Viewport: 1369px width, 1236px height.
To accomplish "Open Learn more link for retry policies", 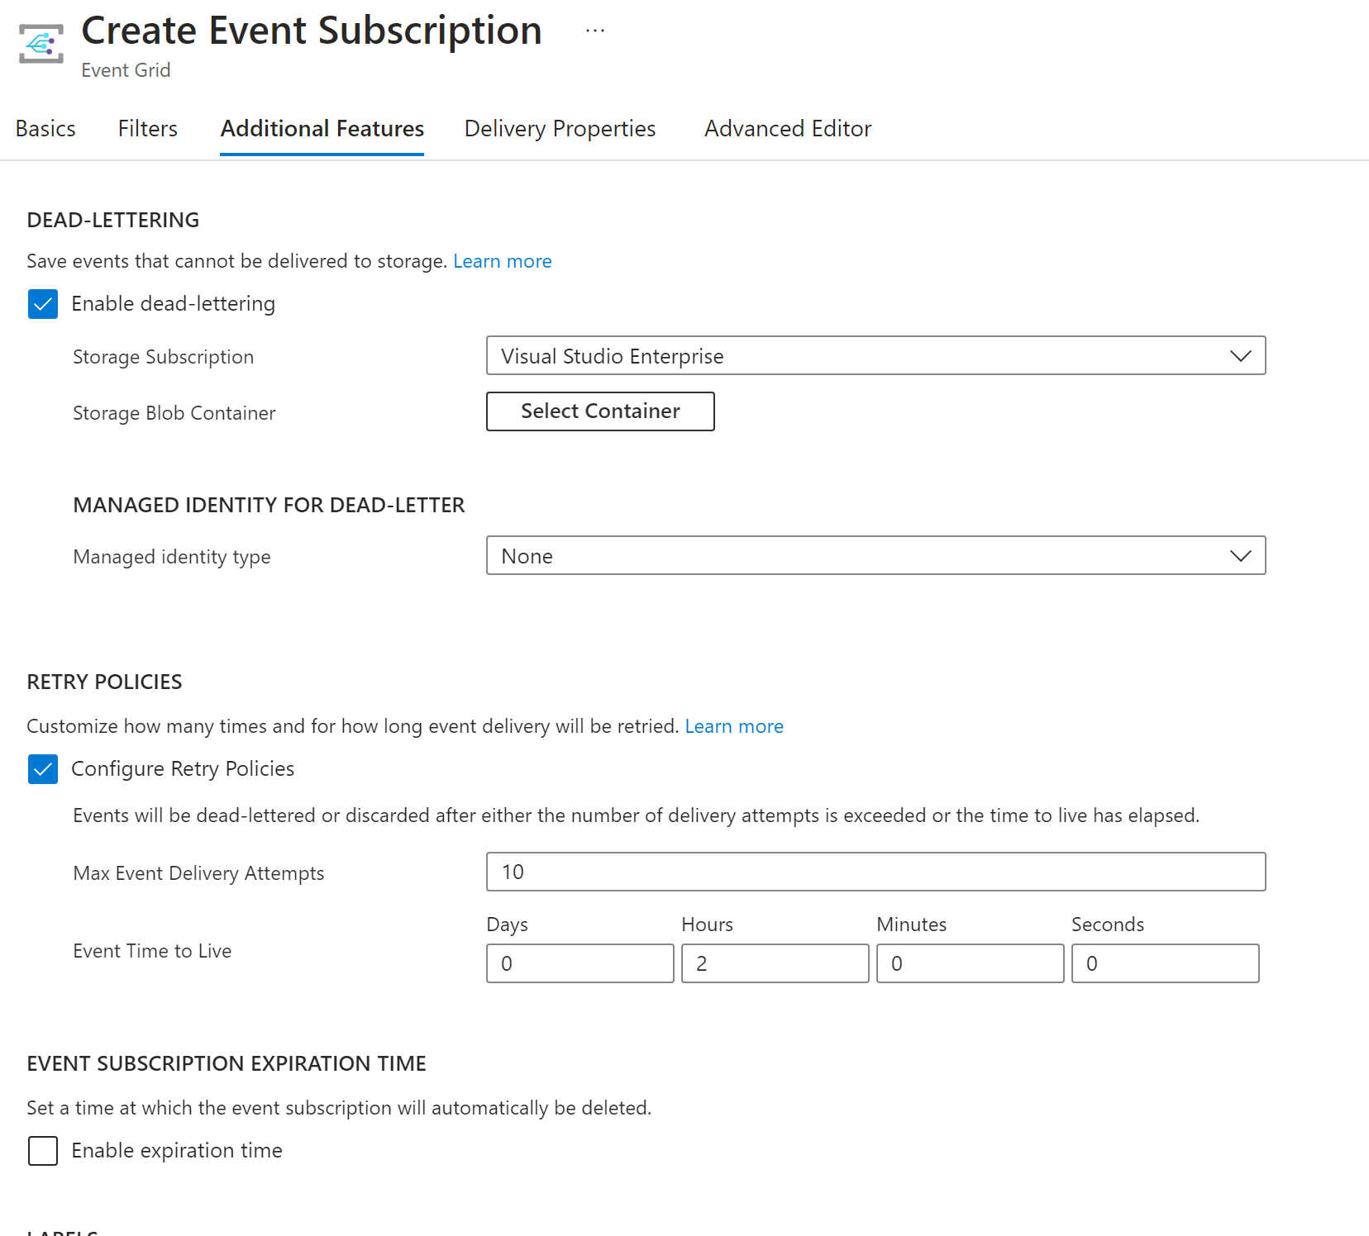I will click(733, 726).
